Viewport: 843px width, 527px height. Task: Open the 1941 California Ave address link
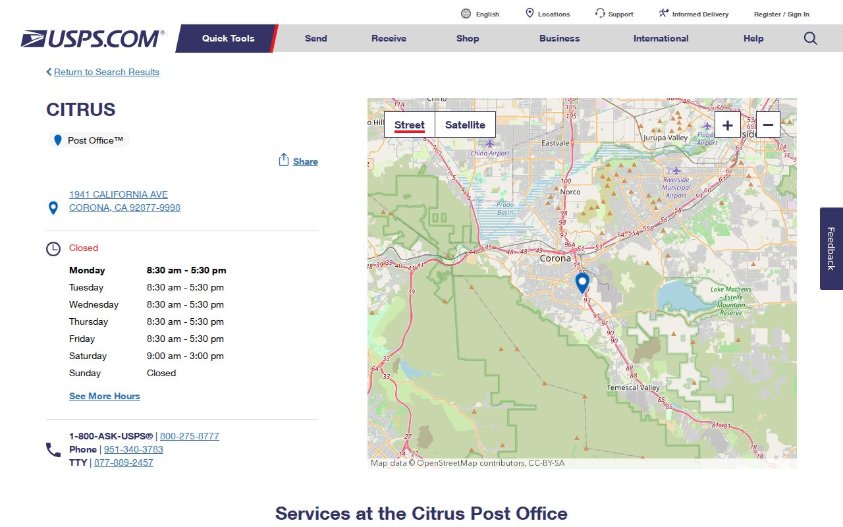click(x=124, y=201)
